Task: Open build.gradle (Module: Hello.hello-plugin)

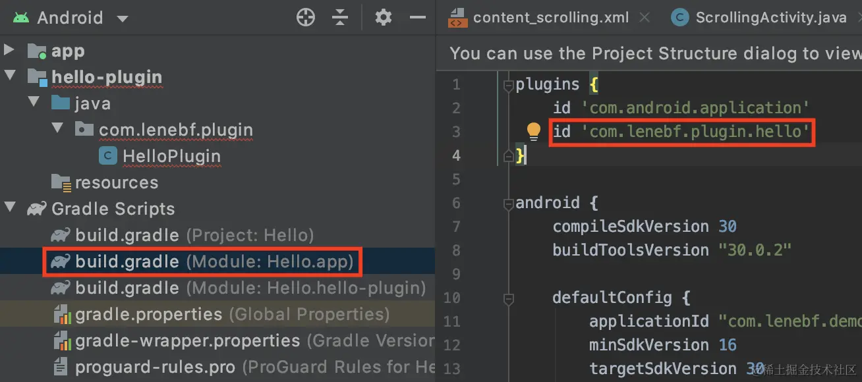Action: coord(250,288)
